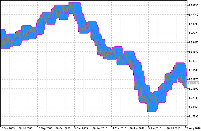Select the 26 Oct 2009 date label

click(63, 128)
